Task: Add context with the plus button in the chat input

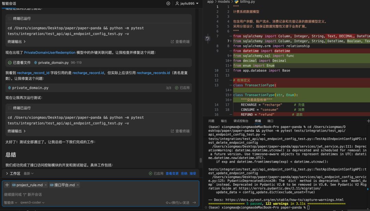Action: pyautogui.click(x=7, y=185)
